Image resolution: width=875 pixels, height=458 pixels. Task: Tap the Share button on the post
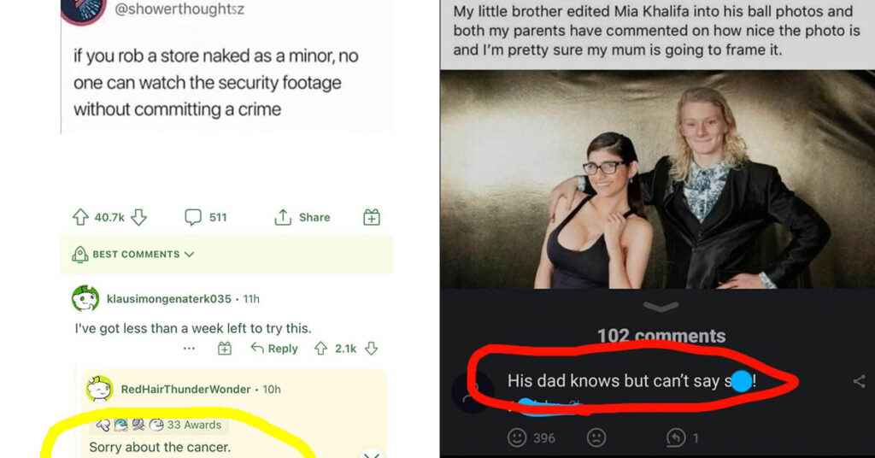(x=302, y=217)
